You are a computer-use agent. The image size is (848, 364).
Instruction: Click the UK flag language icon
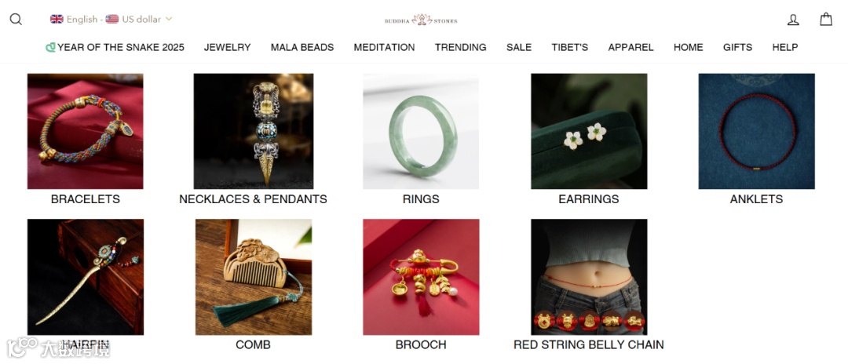pos(57,19)
